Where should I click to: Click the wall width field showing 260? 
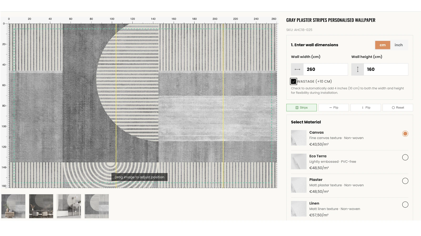[x=325, y=69]
